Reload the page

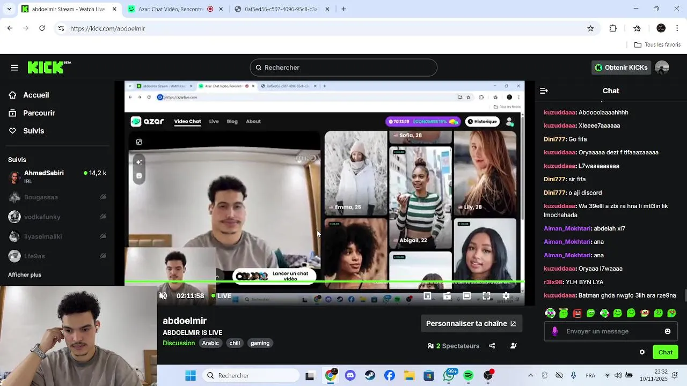[42, 28]
